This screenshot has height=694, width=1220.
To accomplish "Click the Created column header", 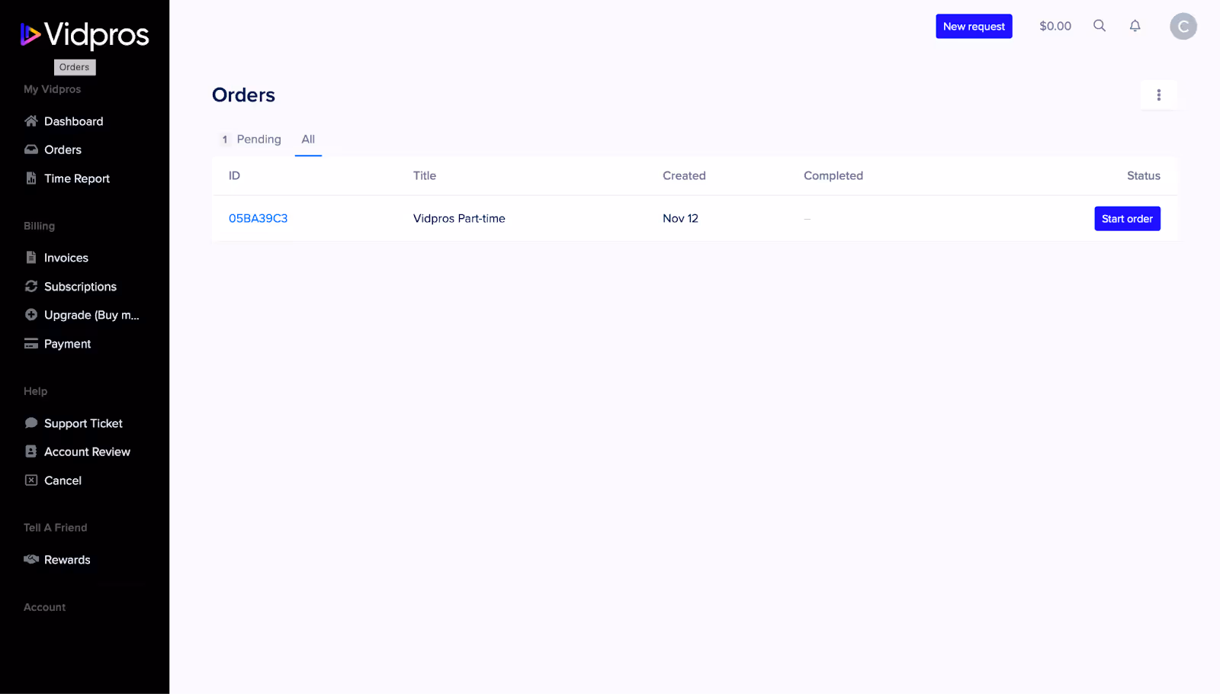I will click(684, 175).
